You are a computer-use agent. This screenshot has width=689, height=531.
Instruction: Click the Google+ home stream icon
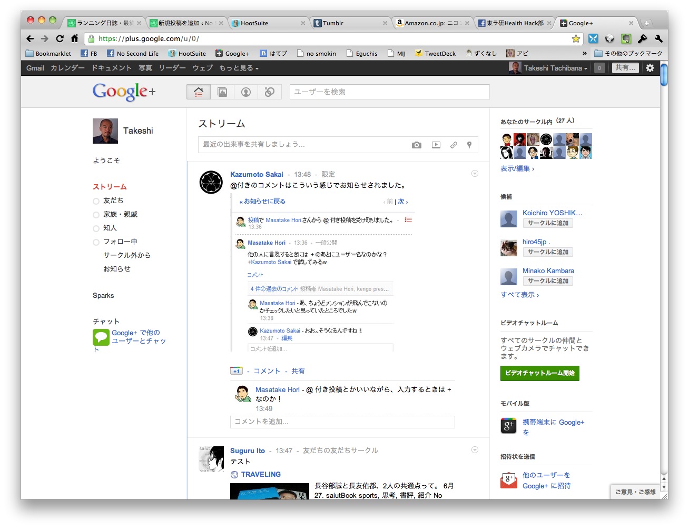click(199, 92)
